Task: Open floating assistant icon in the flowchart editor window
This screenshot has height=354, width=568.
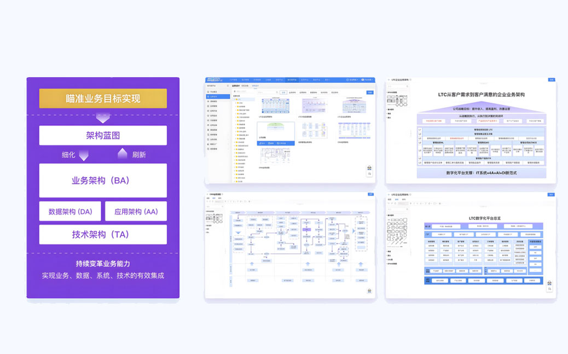Action: (x=369, y=291)
